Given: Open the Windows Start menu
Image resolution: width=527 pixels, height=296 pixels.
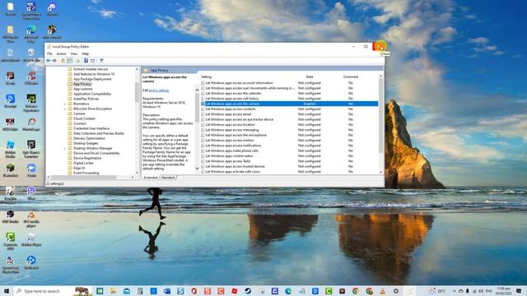Looking at the screenshot, I should [7, 291].
